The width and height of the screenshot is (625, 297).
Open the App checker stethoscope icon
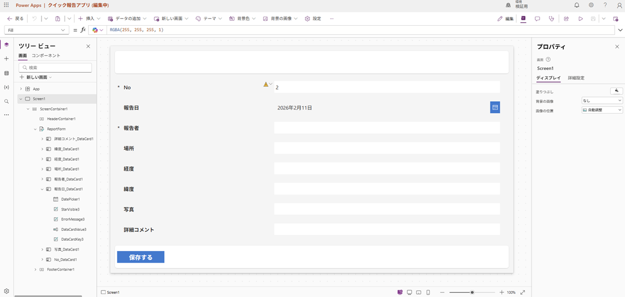tap(552, 19)
